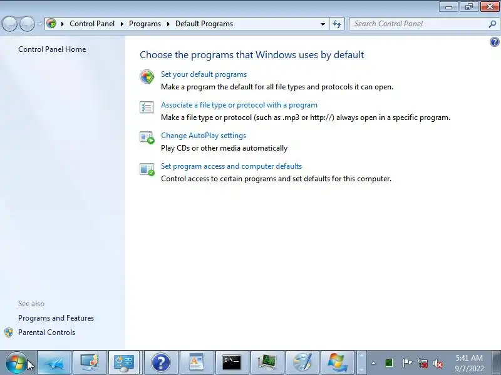Click the search magnifier icon
This screenshot has width=501, height=375.
492,24
